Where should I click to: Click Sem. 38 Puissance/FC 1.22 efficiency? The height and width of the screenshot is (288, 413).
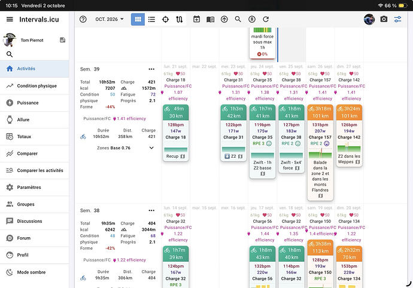point(114,260)
